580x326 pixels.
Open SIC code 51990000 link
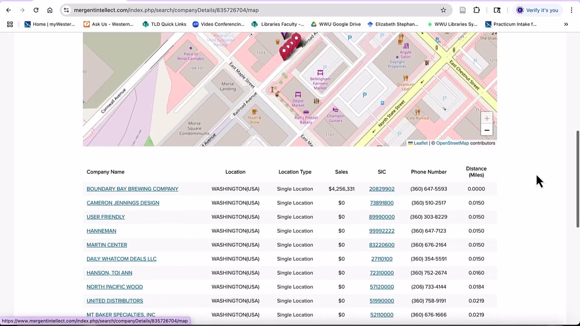(382, 301)
